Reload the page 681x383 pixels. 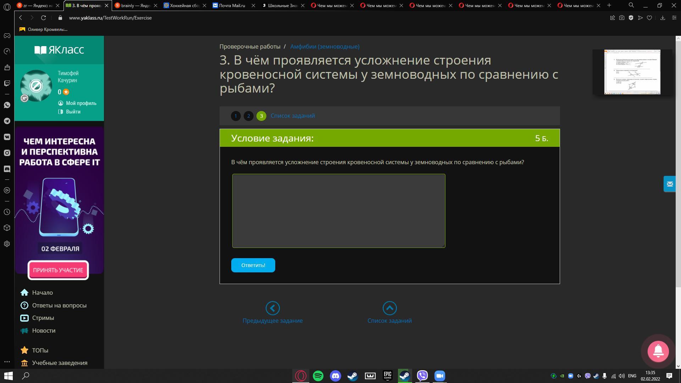(x=43, y=18)
